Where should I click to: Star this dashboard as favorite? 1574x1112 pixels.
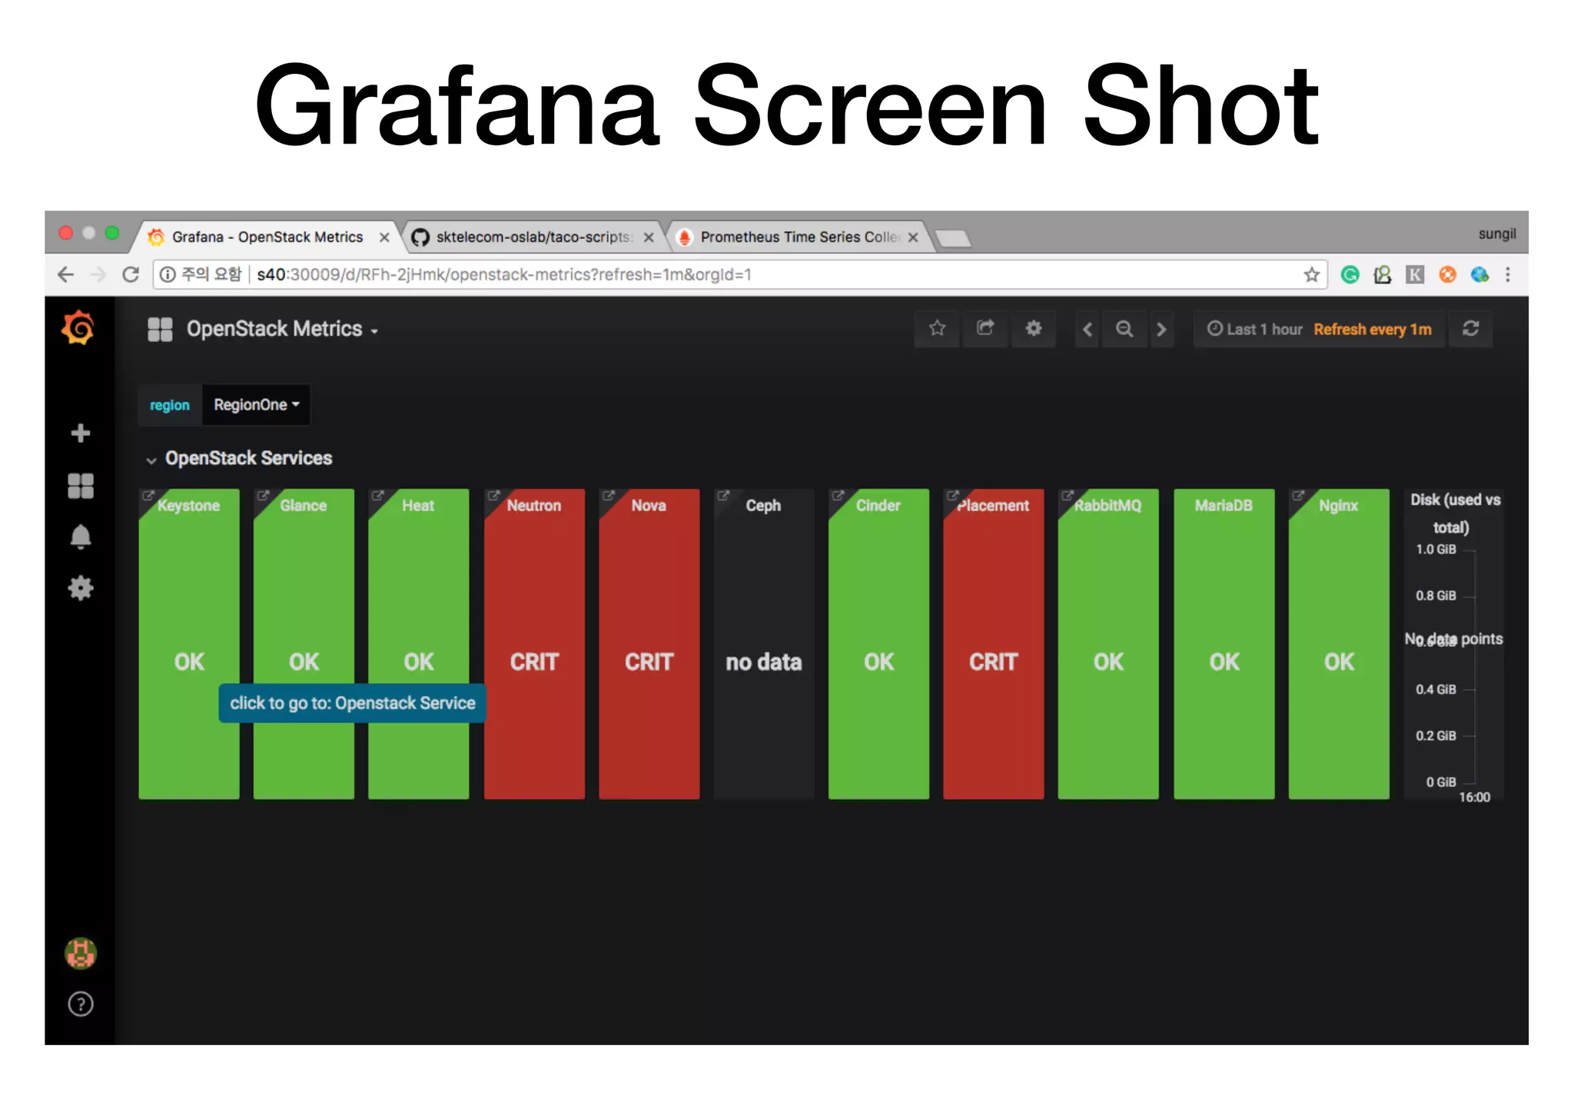click(x=937, y=329)
